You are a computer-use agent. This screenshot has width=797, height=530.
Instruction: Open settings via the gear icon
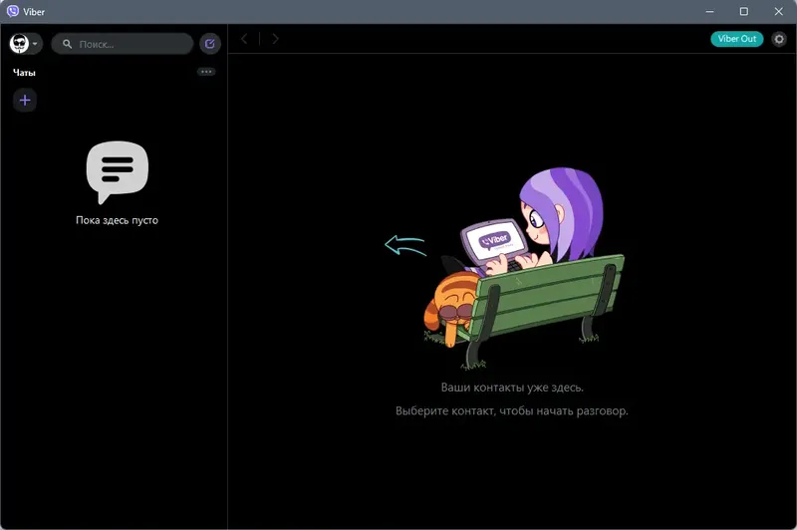click(x=779, y=39)
